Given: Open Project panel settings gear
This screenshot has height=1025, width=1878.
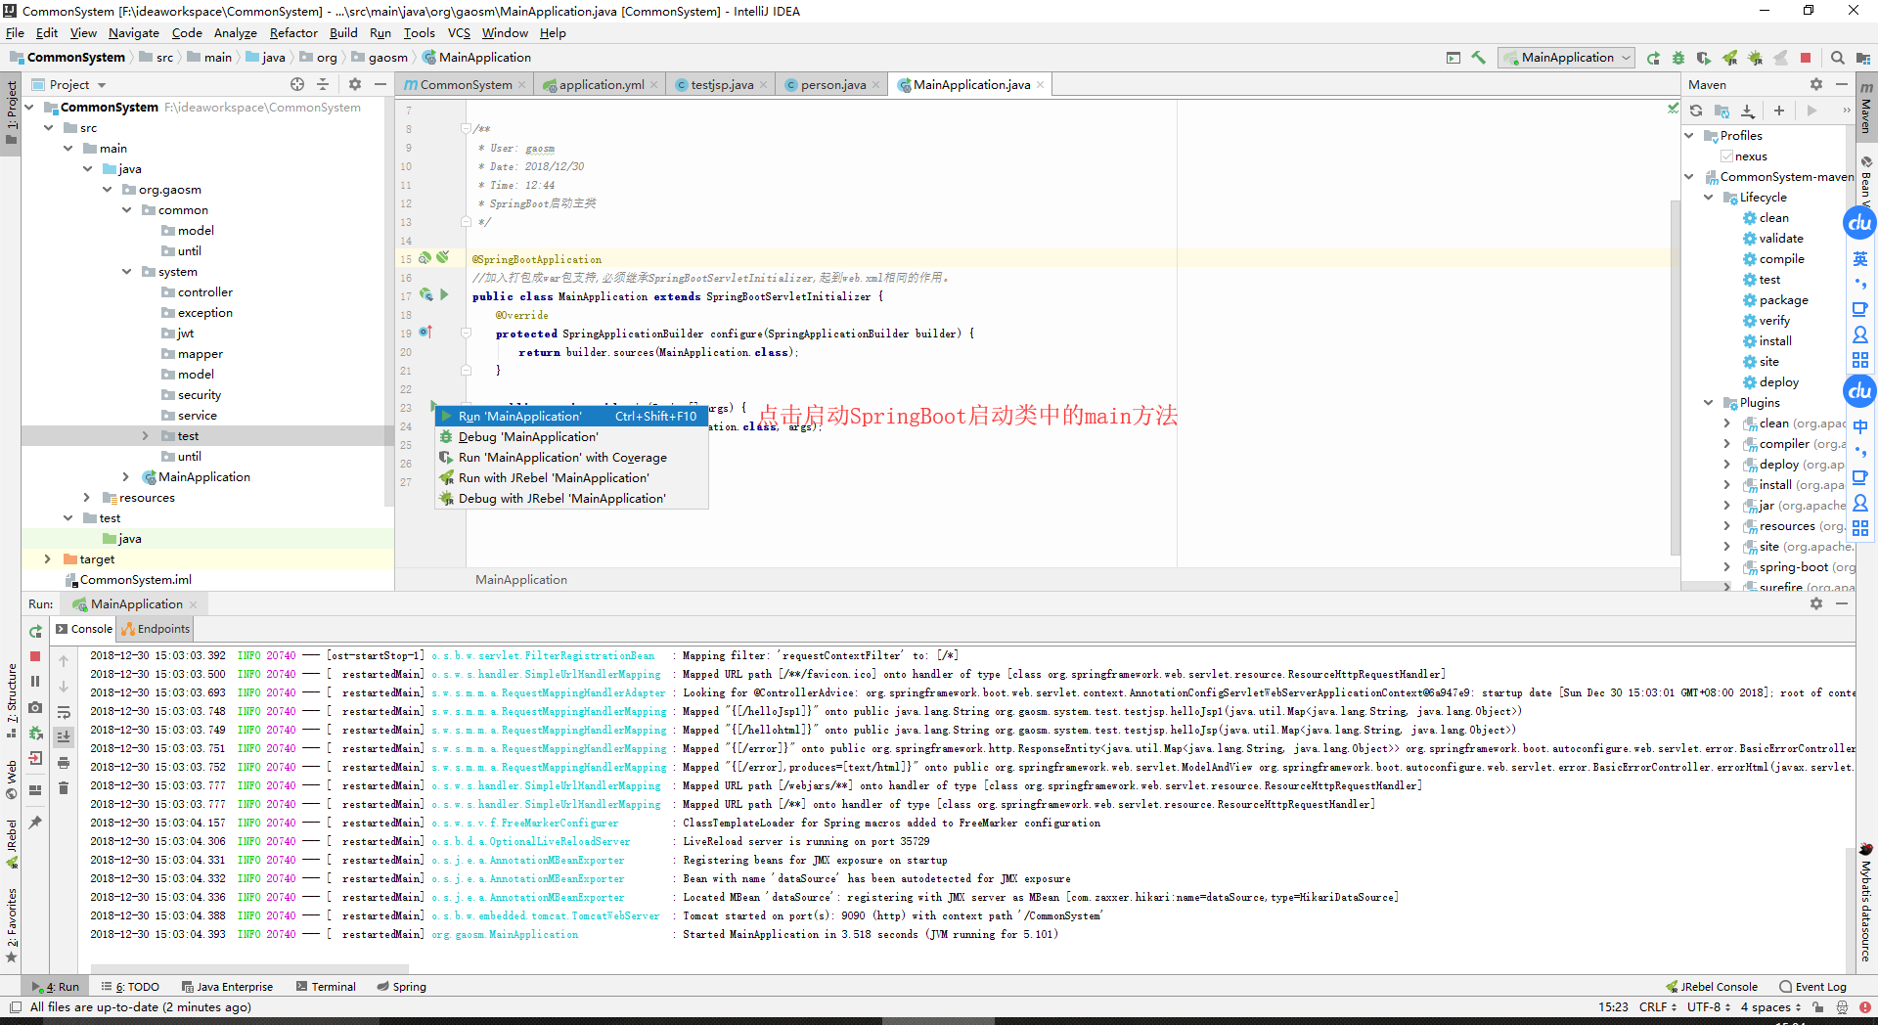Looking at the screenshot, I should tap(355, 84).
